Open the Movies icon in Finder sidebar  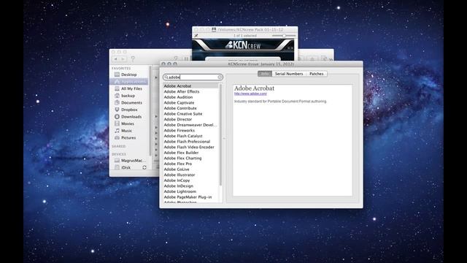[x=117, y=123]
